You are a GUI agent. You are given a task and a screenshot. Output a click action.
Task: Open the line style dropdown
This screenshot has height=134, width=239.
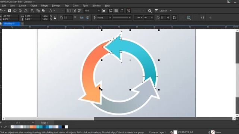[130, 17]
